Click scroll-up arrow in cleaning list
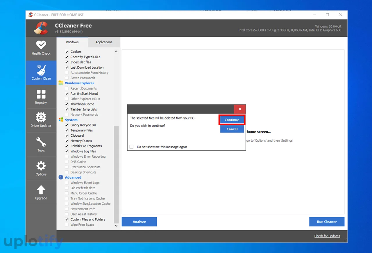This screenshot has height=253, width=372. tap(116, 51)
